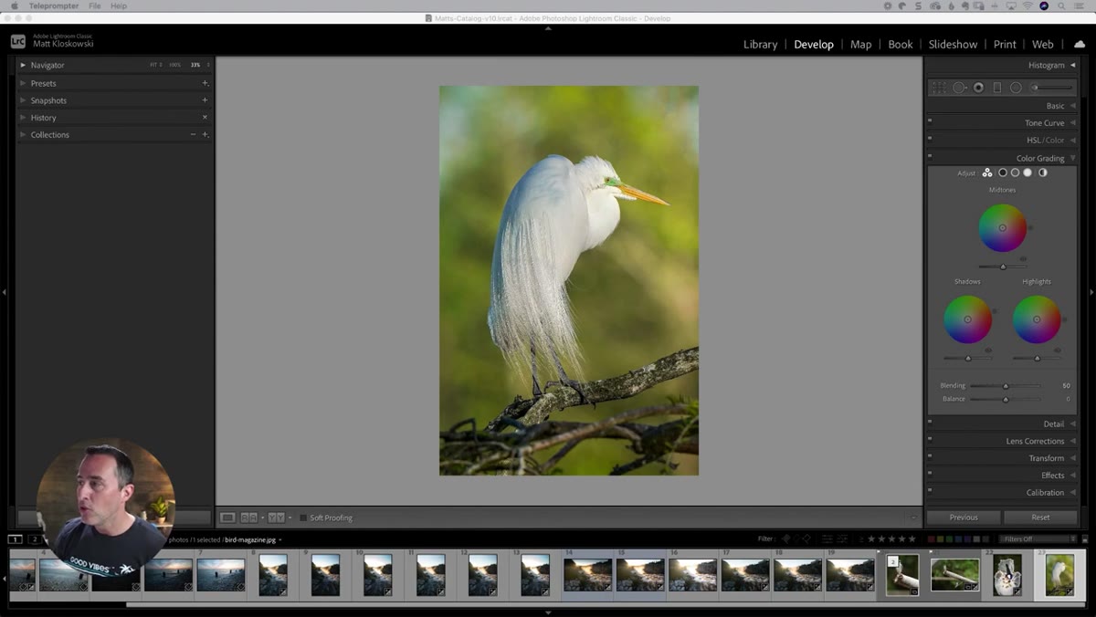Show all three color grading wheels
This screenshot has height=617, width=1096.
pyautogui.click(x=987, y=173)
